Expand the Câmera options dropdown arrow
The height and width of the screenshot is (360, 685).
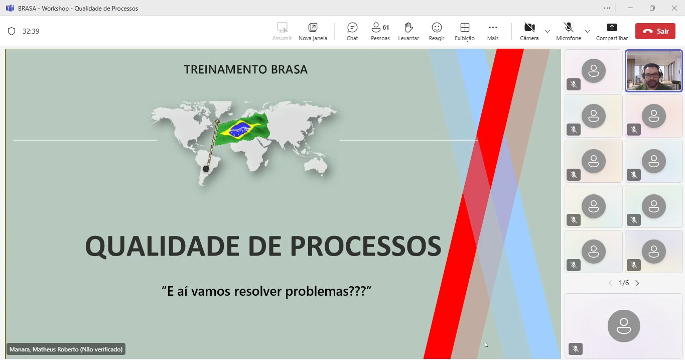pos(547,31)
